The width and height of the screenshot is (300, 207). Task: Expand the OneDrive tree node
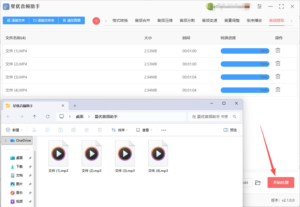tap(5, 141)
